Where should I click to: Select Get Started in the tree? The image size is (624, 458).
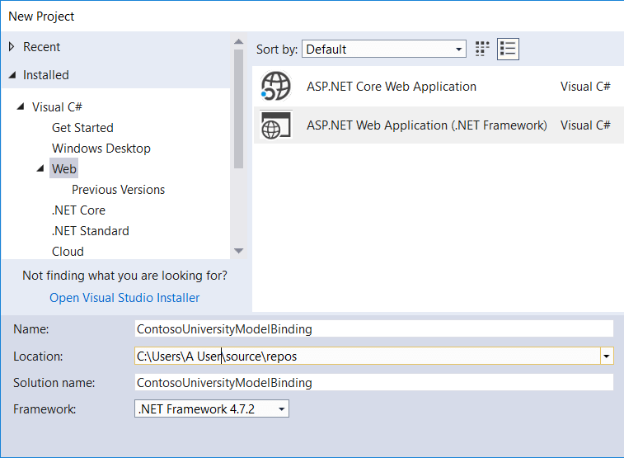click(82, 128)
